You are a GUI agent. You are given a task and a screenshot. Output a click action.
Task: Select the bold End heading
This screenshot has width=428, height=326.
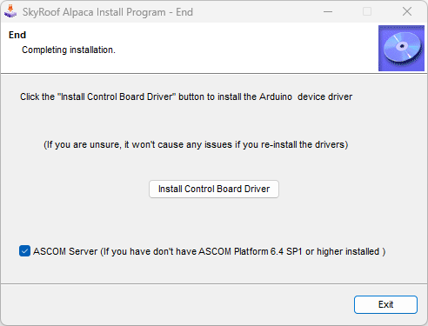(x=17, y=35)
